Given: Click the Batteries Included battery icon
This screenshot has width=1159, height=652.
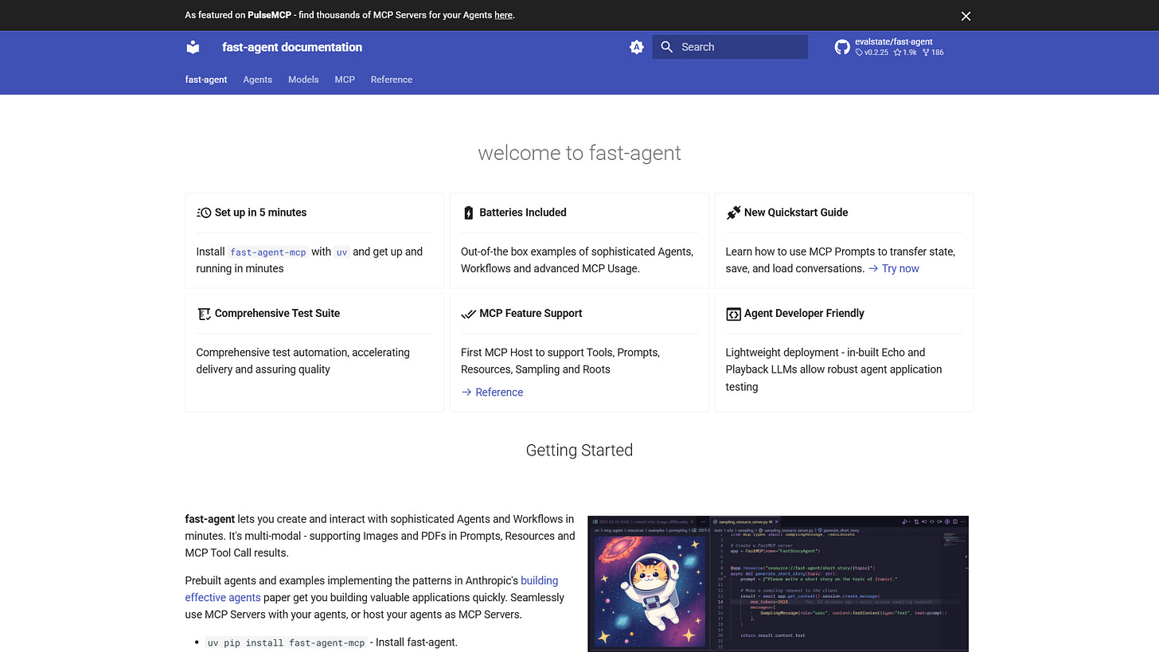Looking at the screenshot, I should [x=468, y=213].
